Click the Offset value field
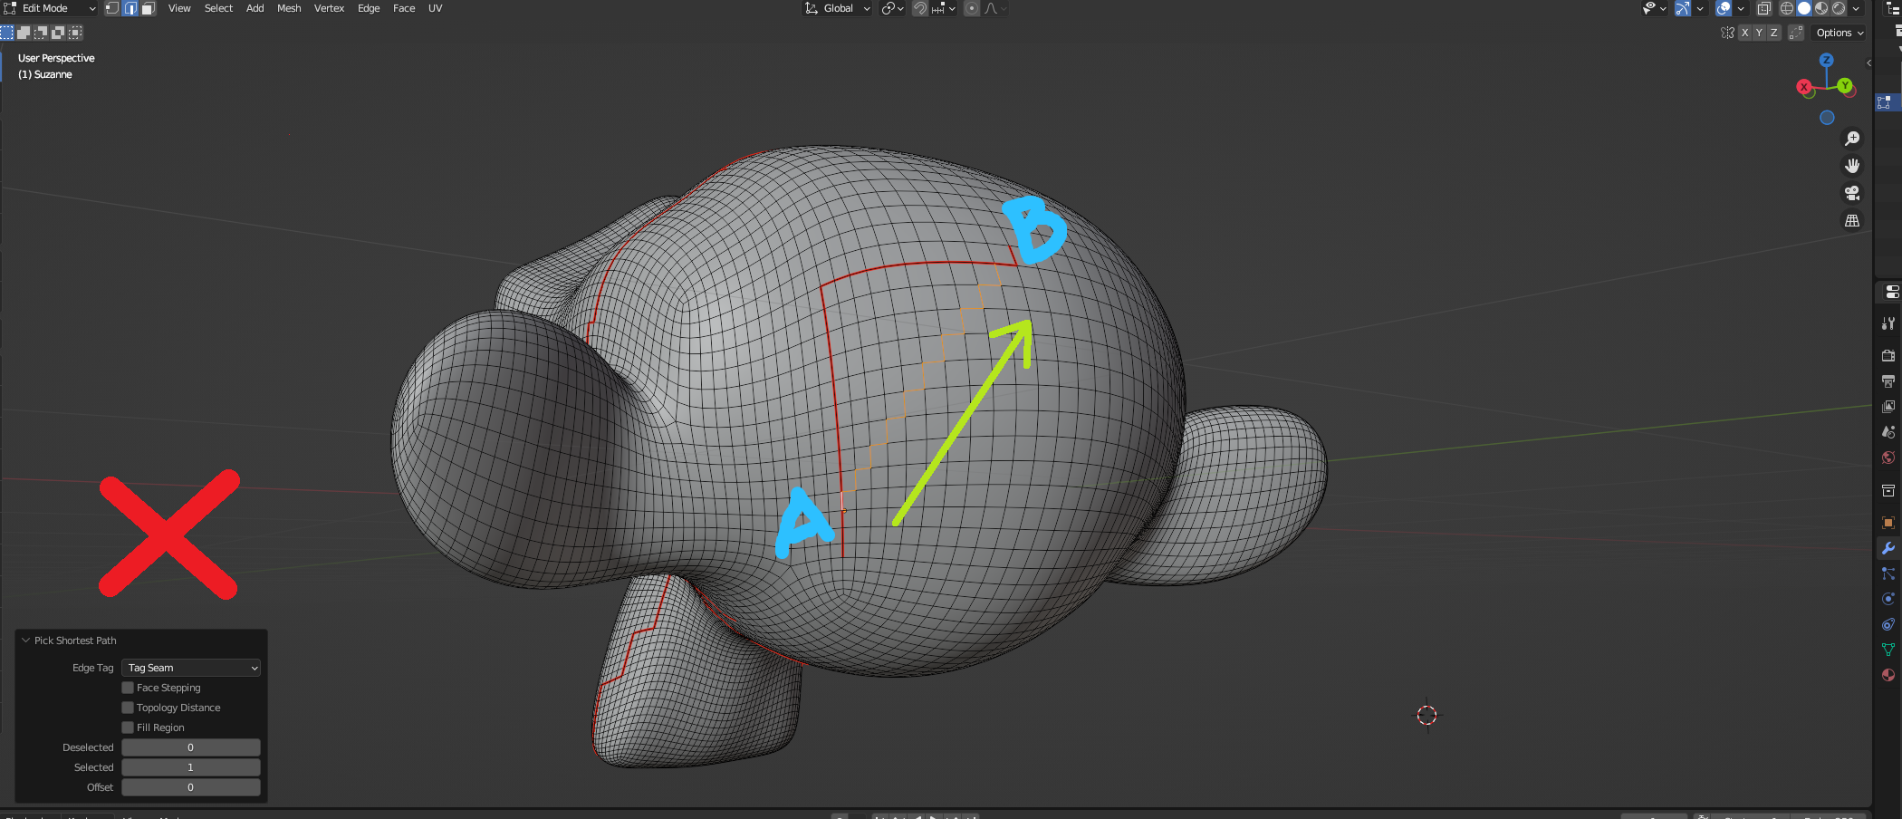 pyautogui.click(x=191, y=787)
